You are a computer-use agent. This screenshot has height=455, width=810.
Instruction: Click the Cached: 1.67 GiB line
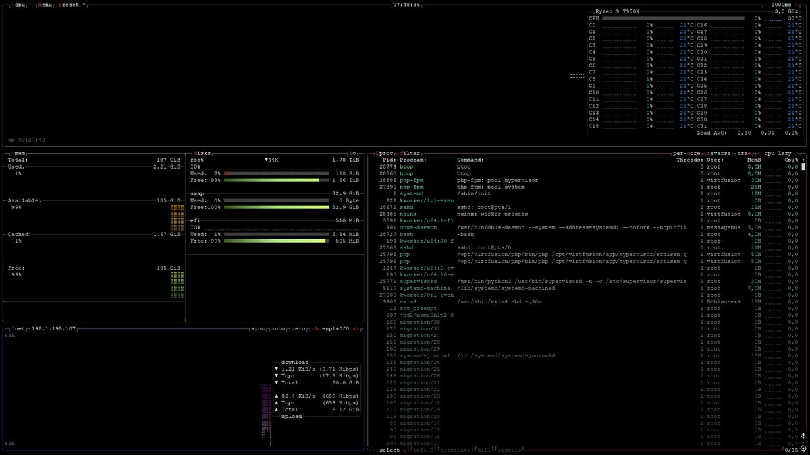tap(94, 234)
